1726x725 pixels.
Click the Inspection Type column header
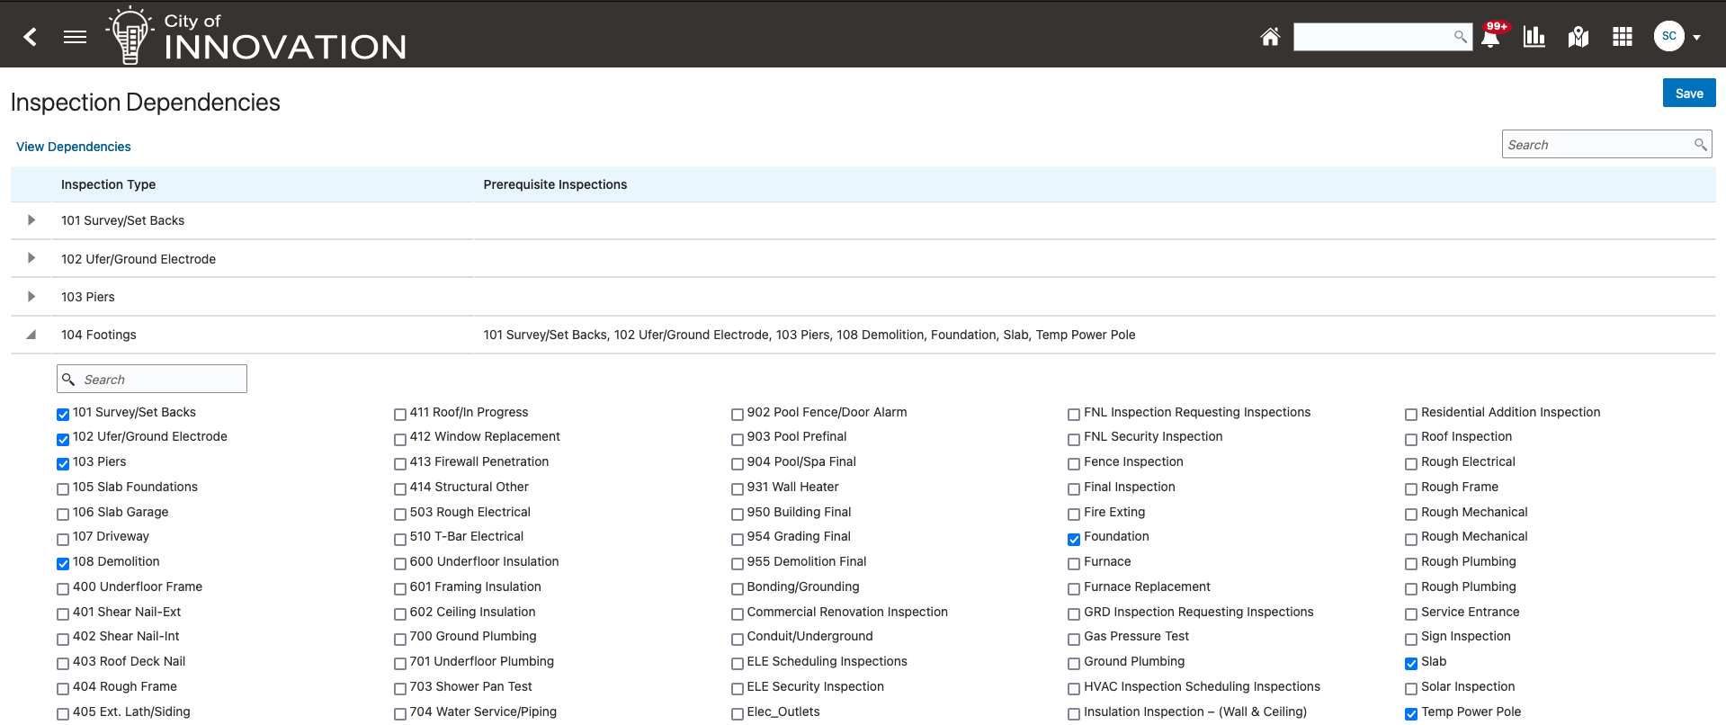[108, 184]
